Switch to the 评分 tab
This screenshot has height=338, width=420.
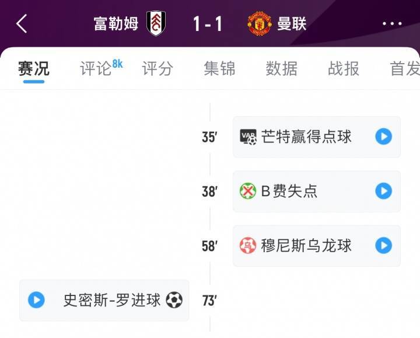[x=157, y=69]
